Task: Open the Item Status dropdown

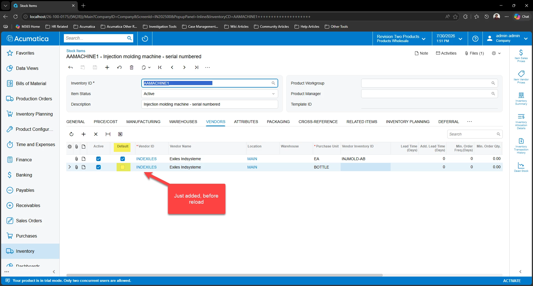Action: point(210,94)
